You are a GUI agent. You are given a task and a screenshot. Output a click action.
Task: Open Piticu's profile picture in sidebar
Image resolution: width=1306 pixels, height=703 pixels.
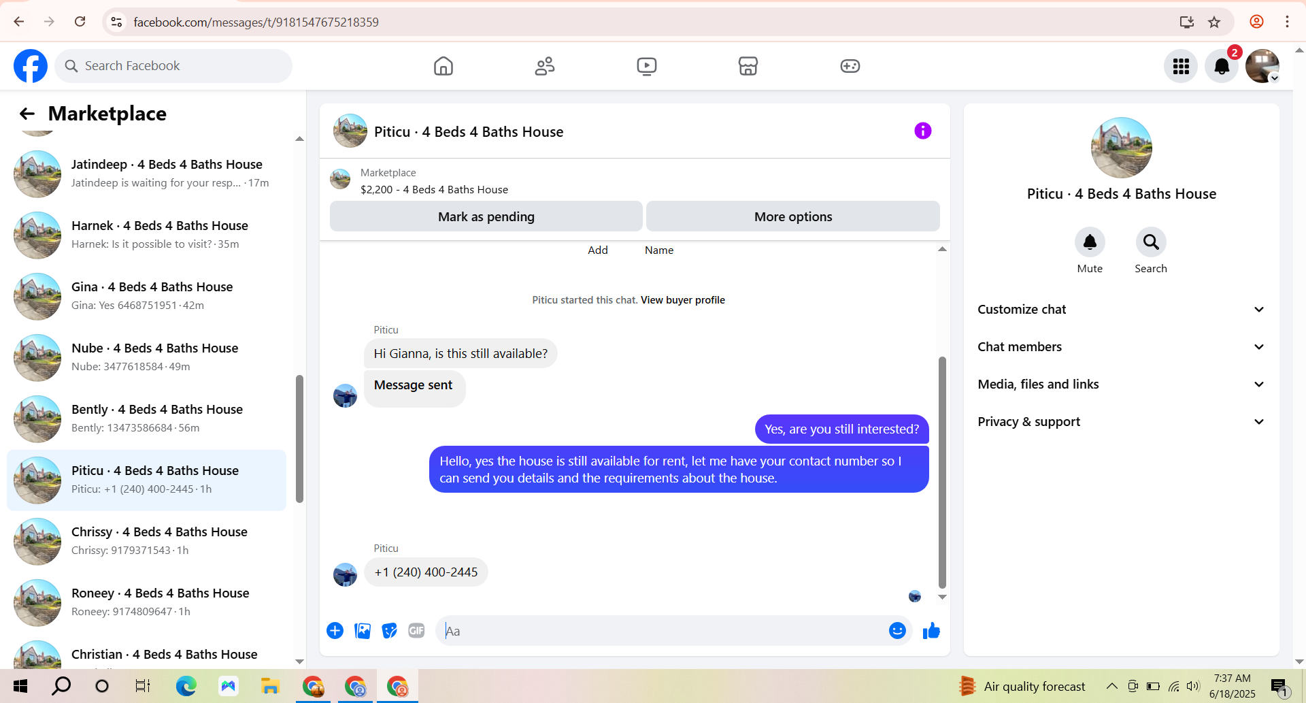coord(1122,148)
